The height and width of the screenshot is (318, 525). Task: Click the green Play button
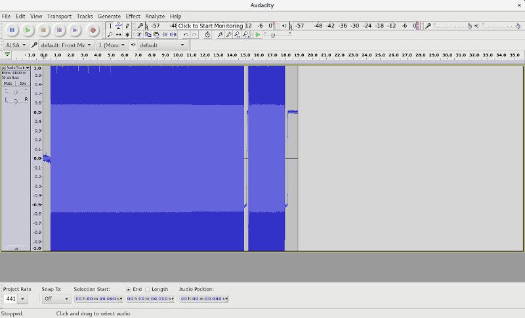[x=28, y=30]
